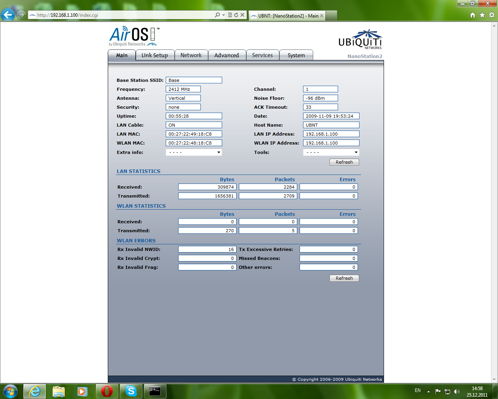Click the Host Name value UBNT
This screenshot has width=498, height=399.
[331, 125]
